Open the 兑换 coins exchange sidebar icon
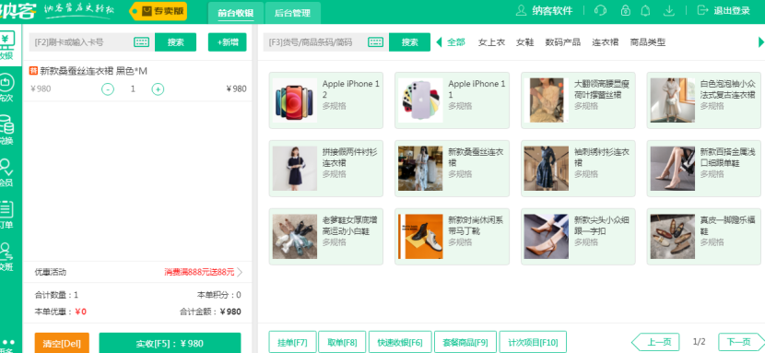This screenshot has width=765, height=353. (6, 130)
